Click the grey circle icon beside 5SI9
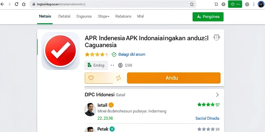 (x=120, y=65)
